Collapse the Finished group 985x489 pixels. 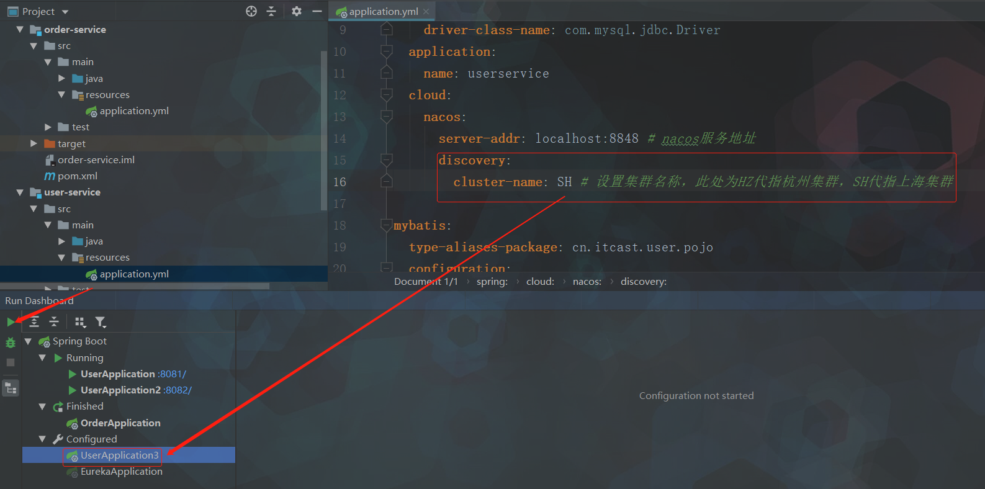click(x=42, y=406)
